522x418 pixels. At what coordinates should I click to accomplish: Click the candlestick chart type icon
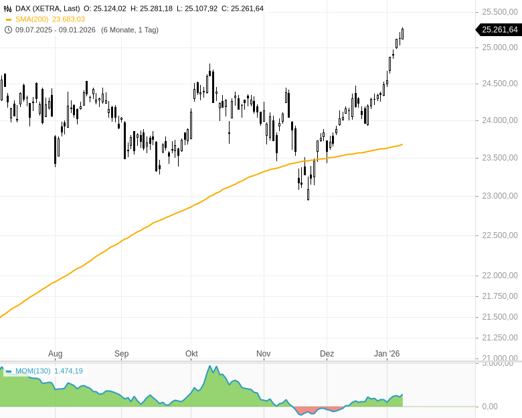[8, 9]
